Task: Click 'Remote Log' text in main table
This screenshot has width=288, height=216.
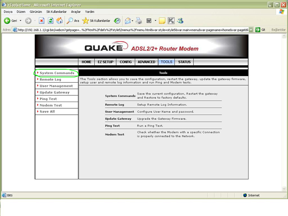Action: [114, 105]
